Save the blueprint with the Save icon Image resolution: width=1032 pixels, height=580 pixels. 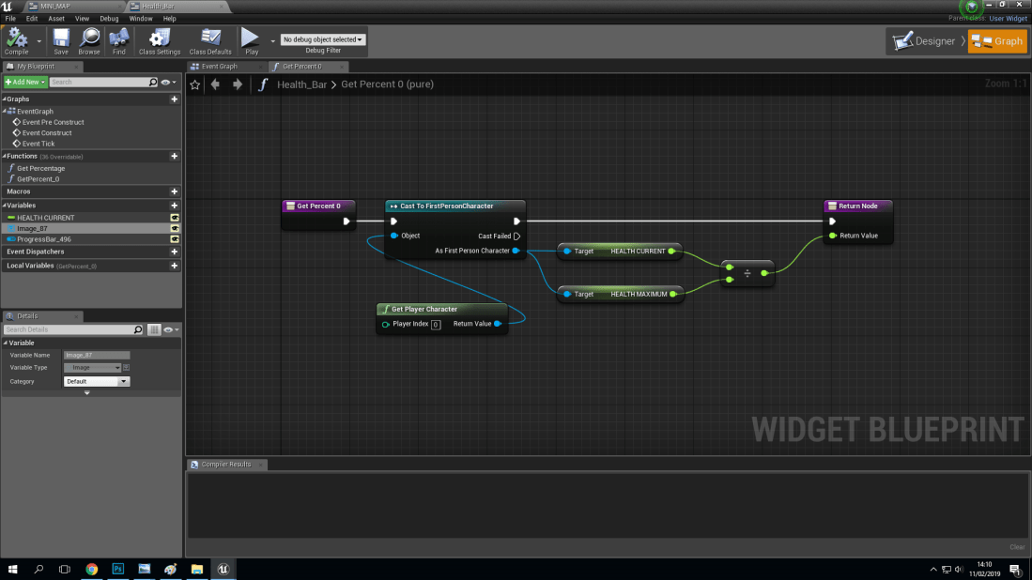pyautogui.click(x=60, y=40)
